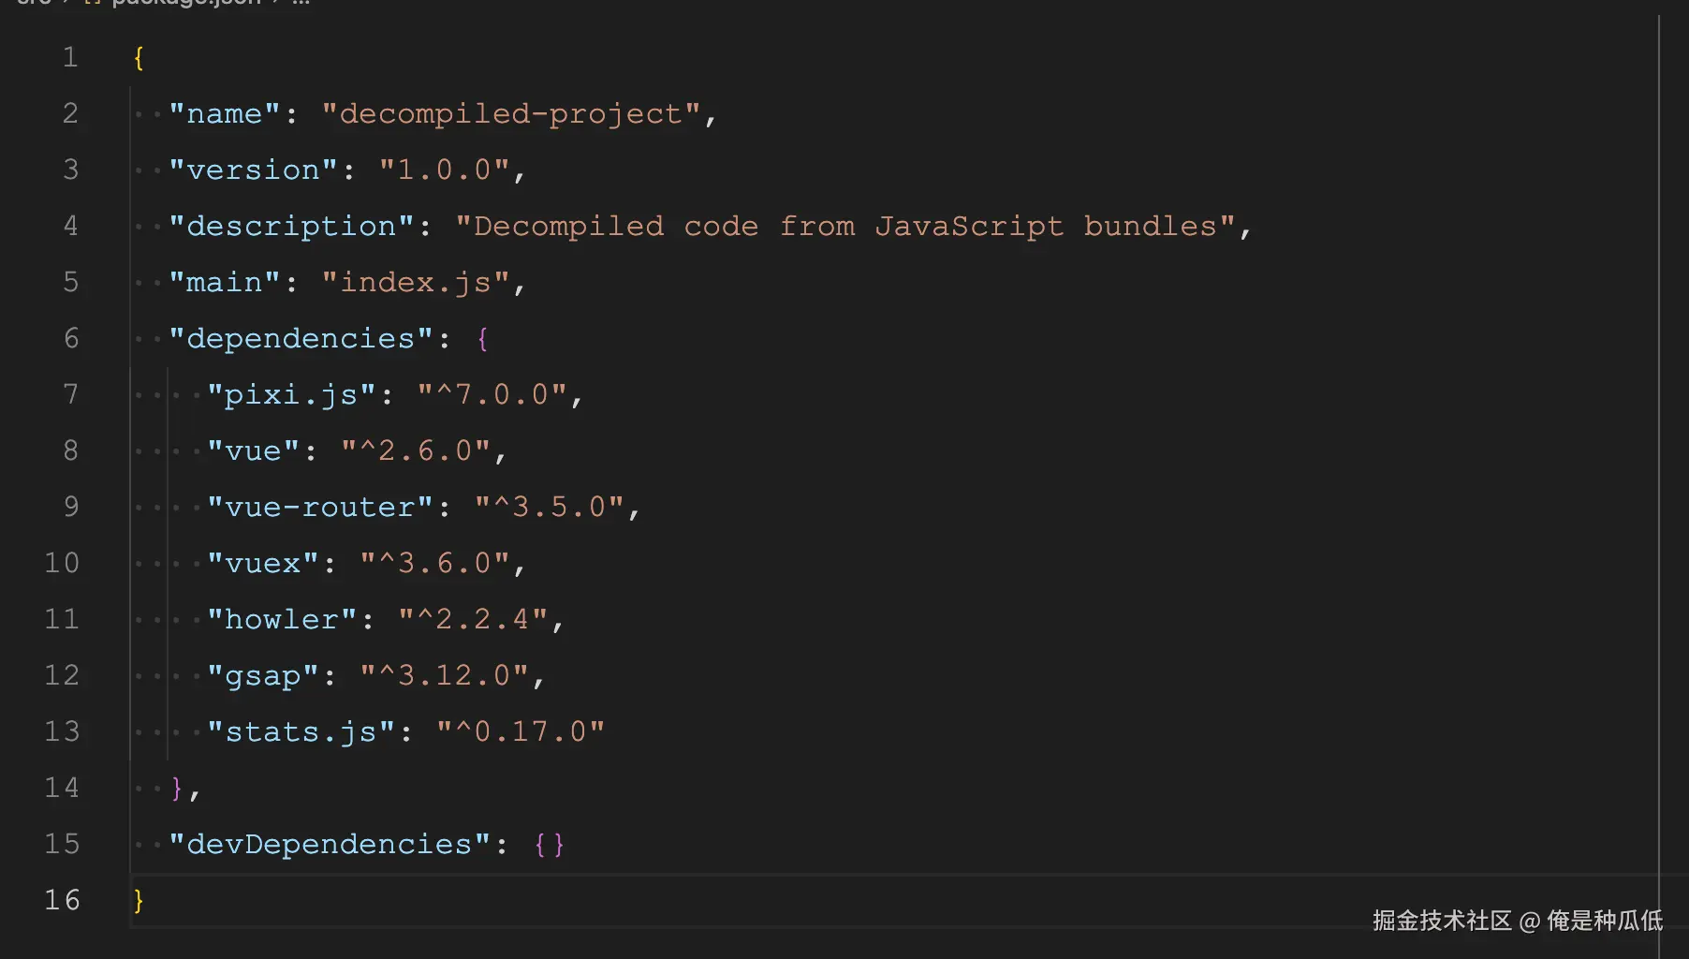Click the "devDependencies" key
This screenshot has height=959, width=1689.
tap(330, 845)
